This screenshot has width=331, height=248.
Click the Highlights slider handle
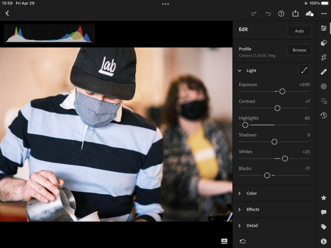tap(245, 125)
